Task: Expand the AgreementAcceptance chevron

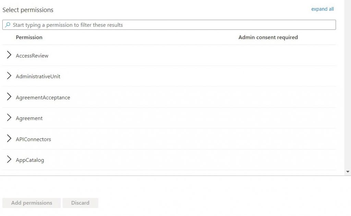Action: coord(9,97)
